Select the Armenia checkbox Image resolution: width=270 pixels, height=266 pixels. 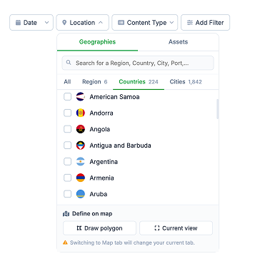point(67,178)
